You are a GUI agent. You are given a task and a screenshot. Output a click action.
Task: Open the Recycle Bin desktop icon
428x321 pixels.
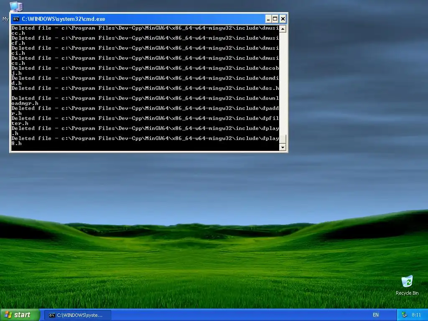(407, 281)
